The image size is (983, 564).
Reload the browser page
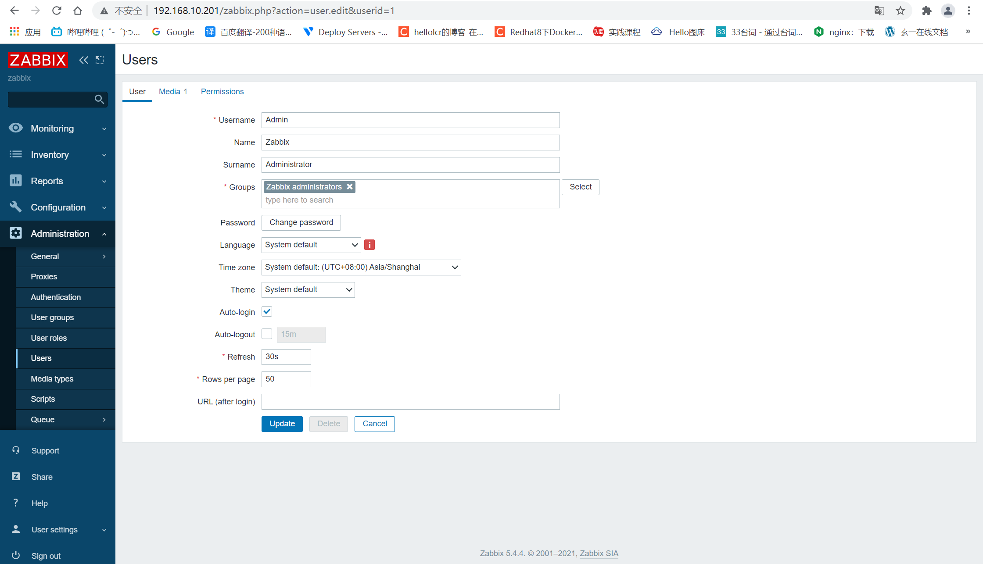click(x=57, y=11)
